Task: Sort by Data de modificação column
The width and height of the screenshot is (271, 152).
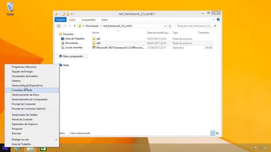Action: [158, 33]
